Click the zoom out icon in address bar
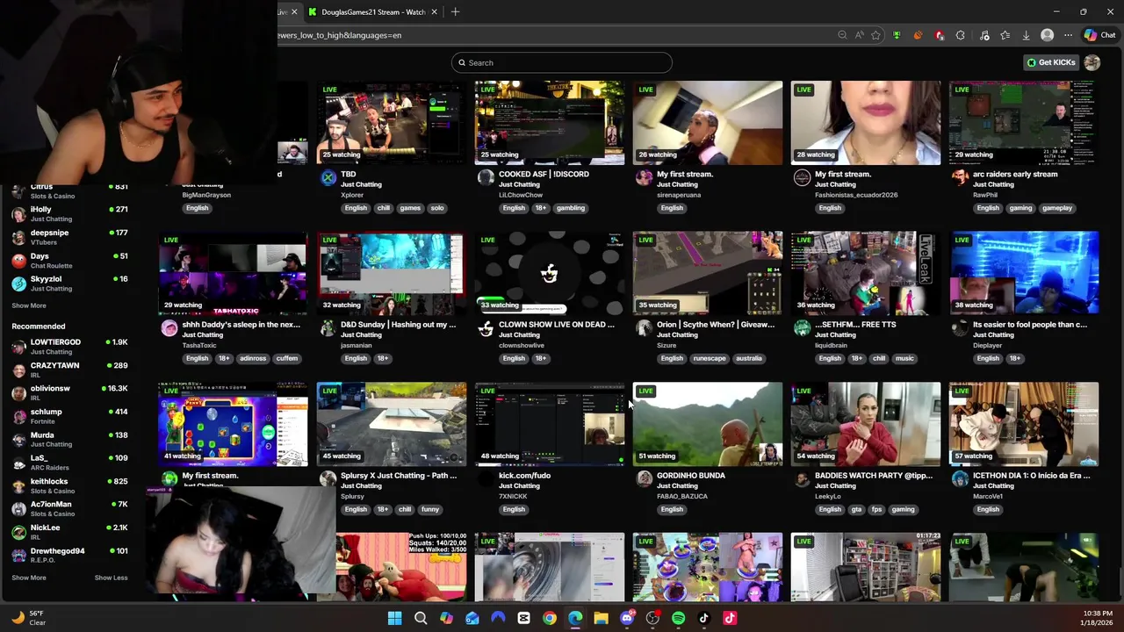The height and width of the screenshot is (632, 1124). (842, 35)
